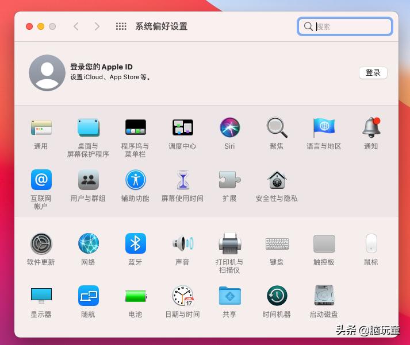This screenshot has width=410, height=345.
Task: Click the forward navigation arrow
Action: click(x=97, y=26)
